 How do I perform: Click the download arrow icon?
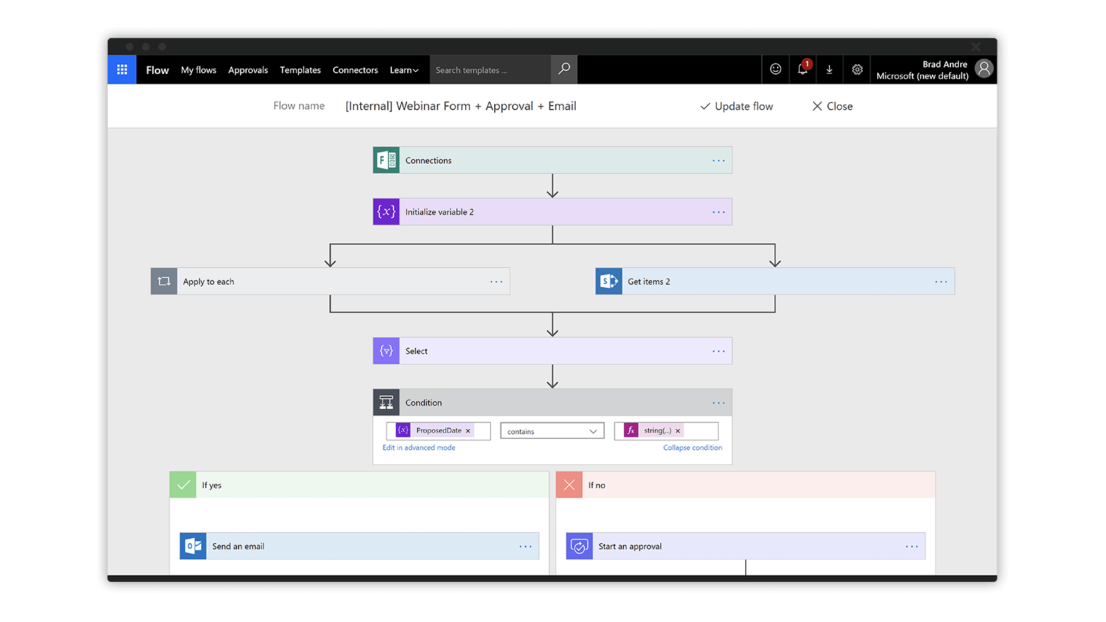[829, 69]
